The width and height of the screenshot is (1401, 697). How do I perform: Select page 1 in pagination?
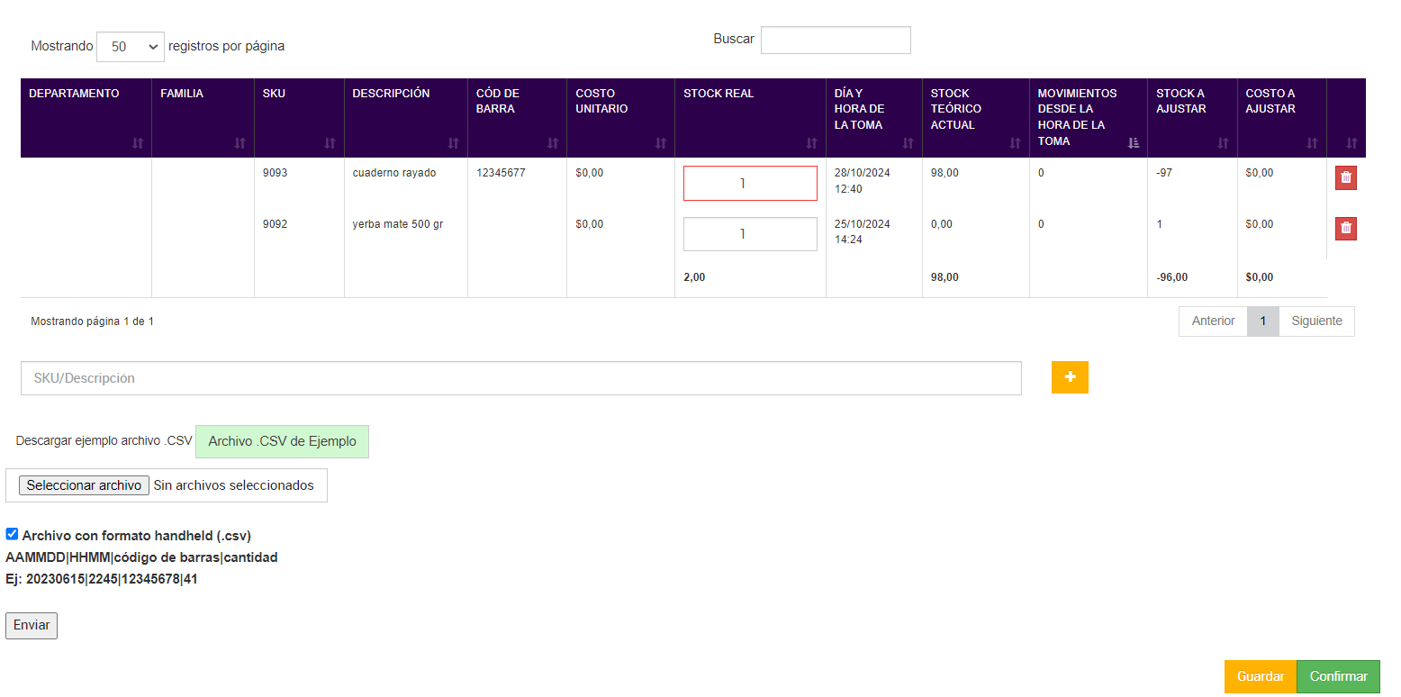(1263, 321)
